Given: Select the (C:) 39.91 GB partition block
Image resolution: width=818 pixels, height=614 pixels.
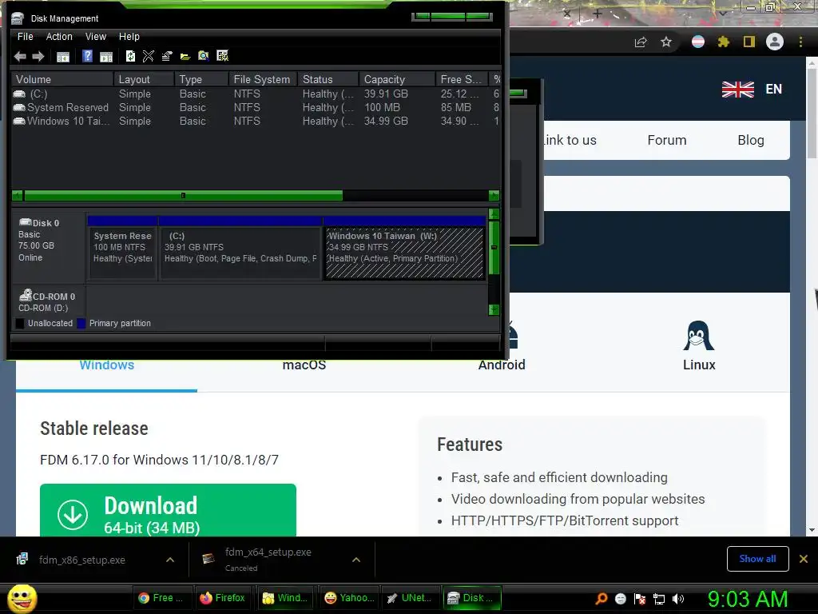Looking at the screenshot, I should click(x=240, y=253).
